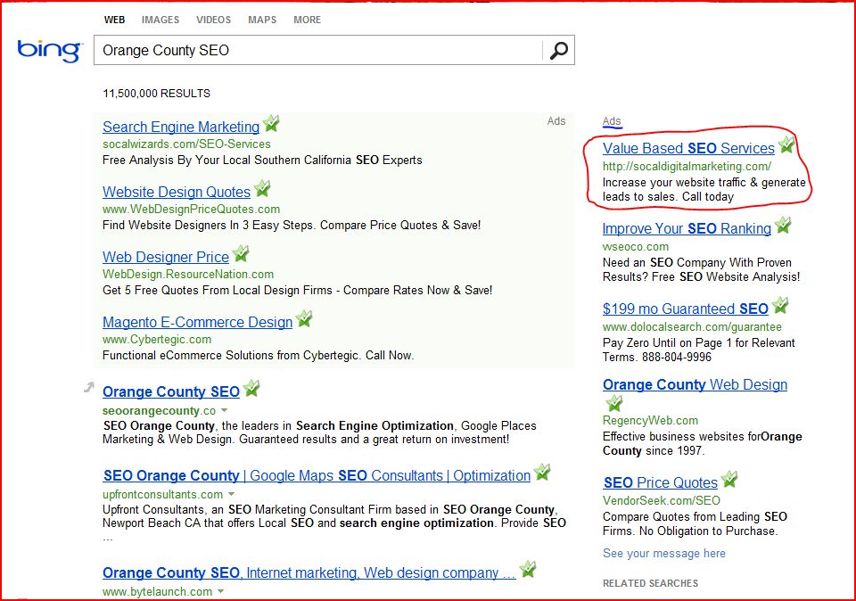856x601 pixels.
Task: Click the www.WebDesignPriceQuotes.com URL
Action: click(191, 209)
